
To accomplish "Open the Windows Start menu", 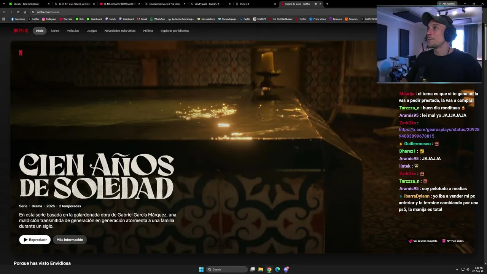I will coord(201,269).
